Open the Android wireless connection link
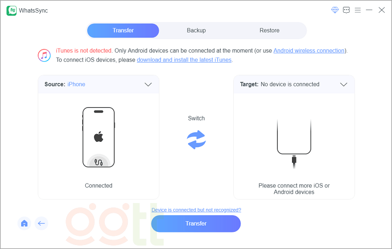Screen dimensions: 392x249 tap(309, 50)
